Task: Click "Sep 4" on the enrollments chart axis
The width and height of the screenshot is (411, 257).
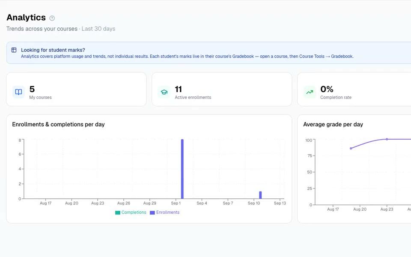Action: coord(202,203)
